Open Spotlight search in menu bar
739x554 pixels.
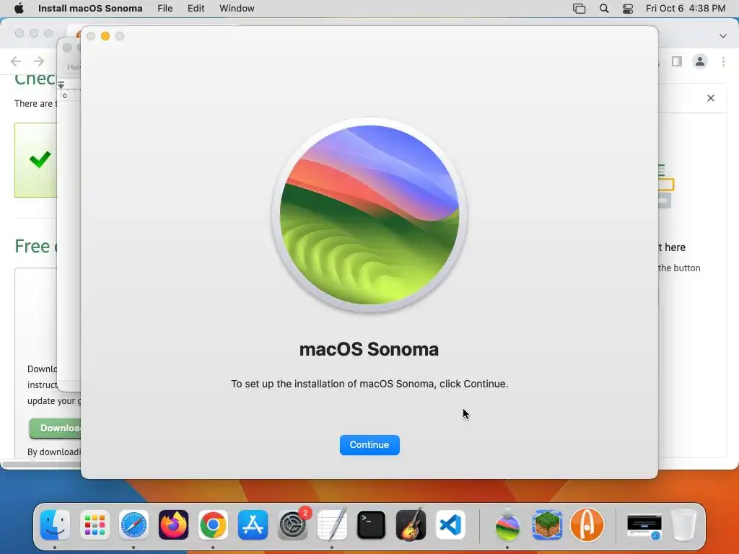pos(604,9)
